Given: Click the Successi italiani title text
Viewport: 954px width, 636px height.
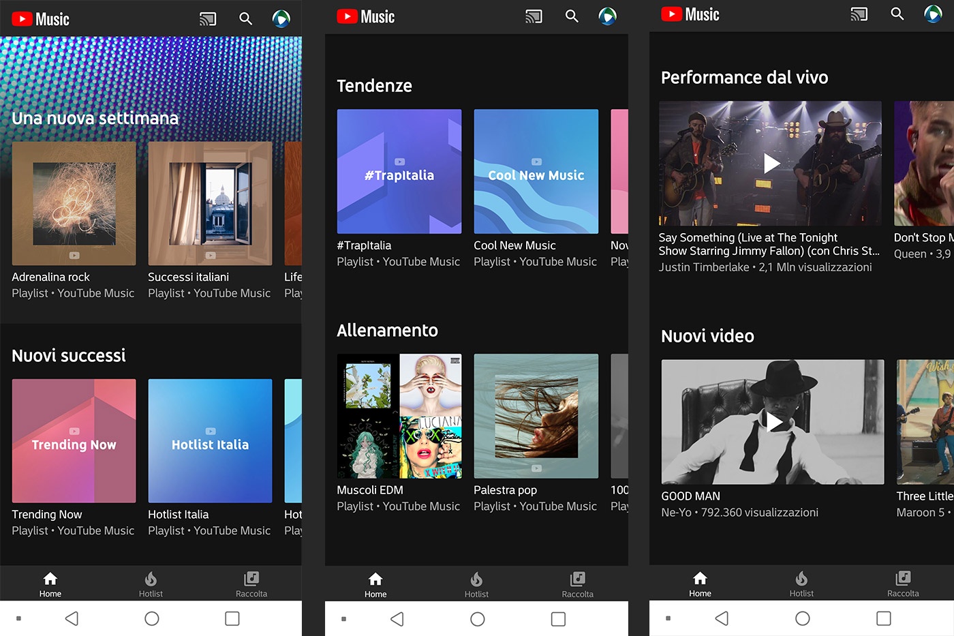Looking at the screenshot, I should [x=189, y=277].
